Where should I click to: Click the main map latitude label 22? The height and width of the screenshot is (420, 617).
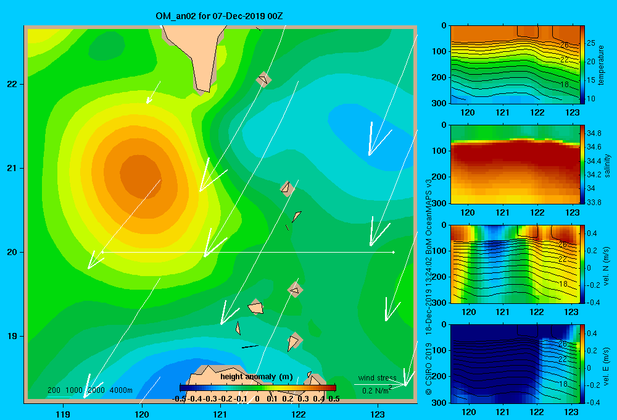(x=12, y=85)
